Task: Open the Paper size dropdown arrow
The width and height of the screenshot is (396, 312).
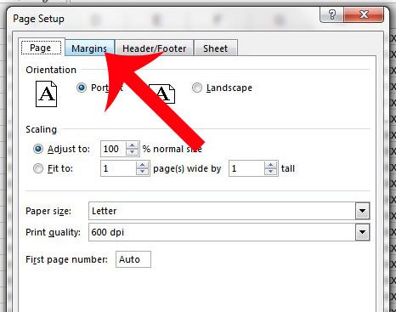Action: point(362,211)
